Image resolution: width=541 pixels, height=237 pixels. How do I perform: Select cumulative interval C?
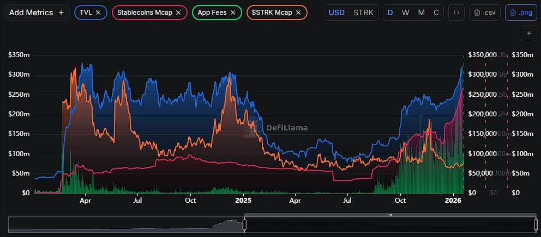tap(436, 13)
